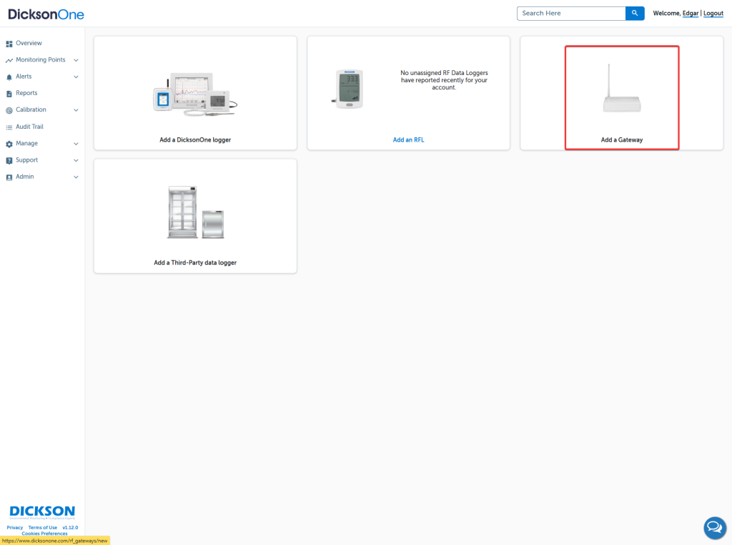Image resolution: width=732 pixels, height=545 pixels.
Task: Click the Overview grid icon in sidebar
Action: click(x=9, y=44)
